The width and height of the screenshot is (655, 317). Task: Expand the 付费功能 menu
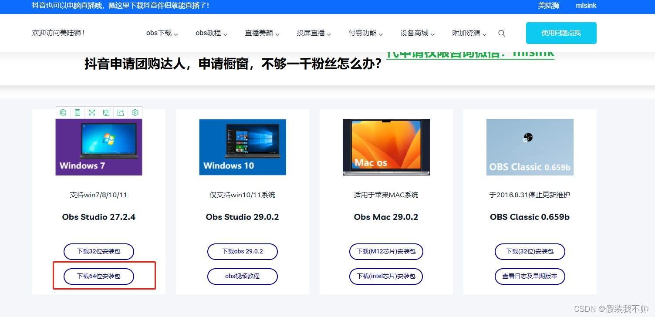(366, 33)
